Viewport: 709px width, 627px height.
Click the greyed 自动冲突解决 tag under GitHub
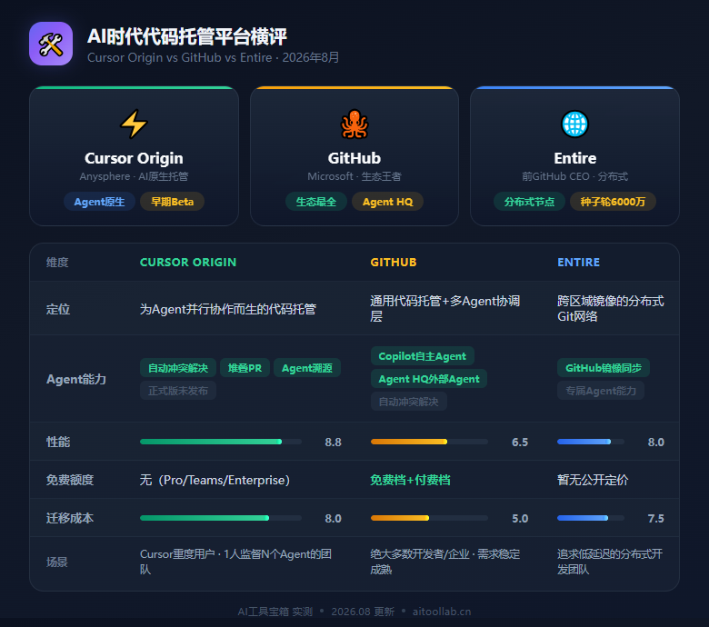pyautogui.click(x=409, y=402)
